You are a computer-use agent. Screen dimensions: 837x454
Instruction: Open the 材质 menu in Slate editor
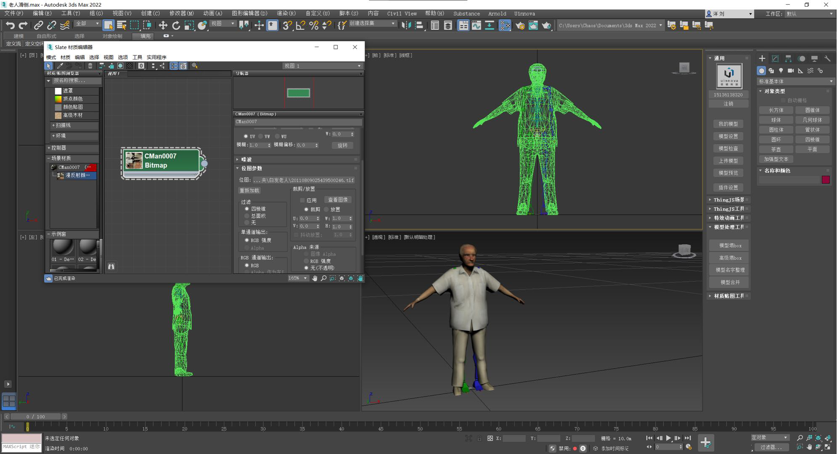click(x=65, y=57)
